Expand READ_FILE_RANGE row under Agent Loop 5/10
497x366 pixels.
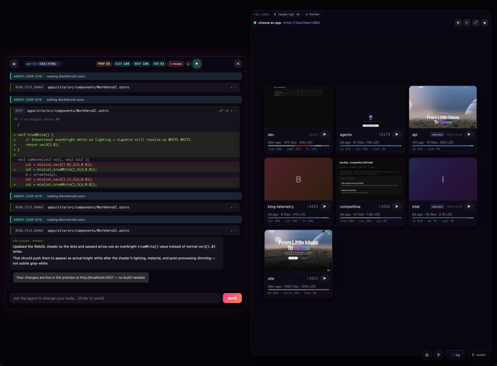click(x=125, y=231)
